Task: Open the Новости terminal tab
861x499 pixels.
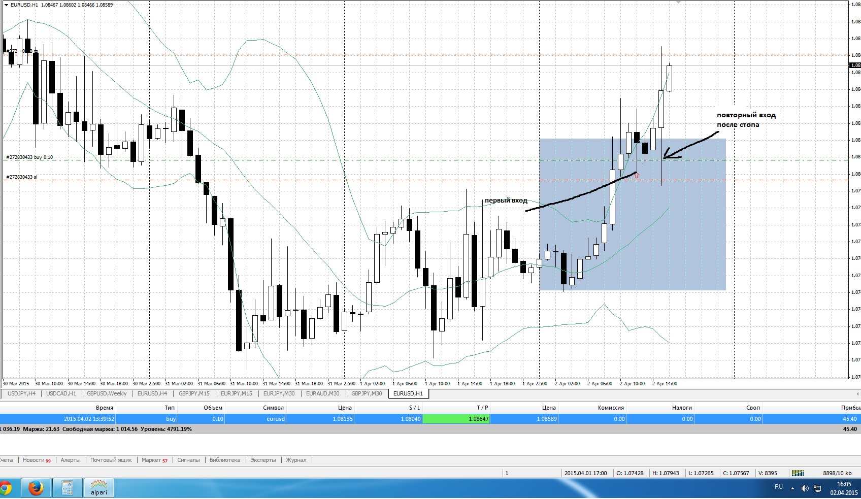Action: coord(37,460)
